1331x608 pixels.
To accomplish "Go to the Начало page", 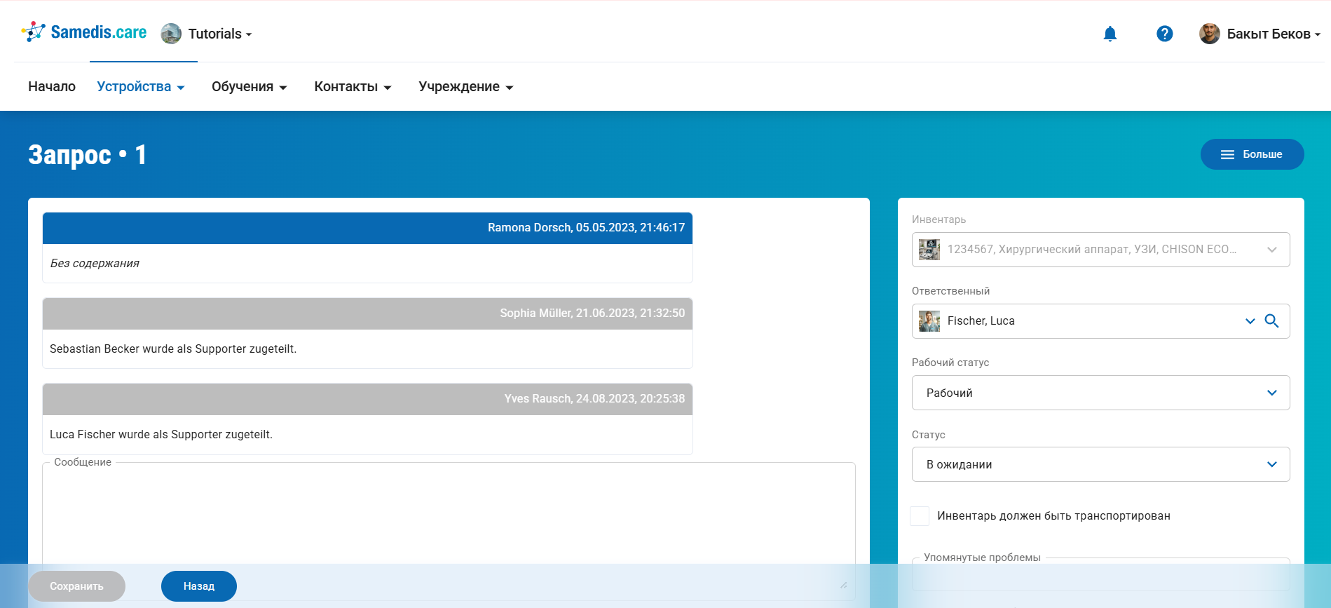I will coord(52,87).
